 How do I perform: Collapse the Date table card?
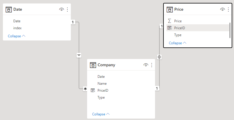click(17, 36)
